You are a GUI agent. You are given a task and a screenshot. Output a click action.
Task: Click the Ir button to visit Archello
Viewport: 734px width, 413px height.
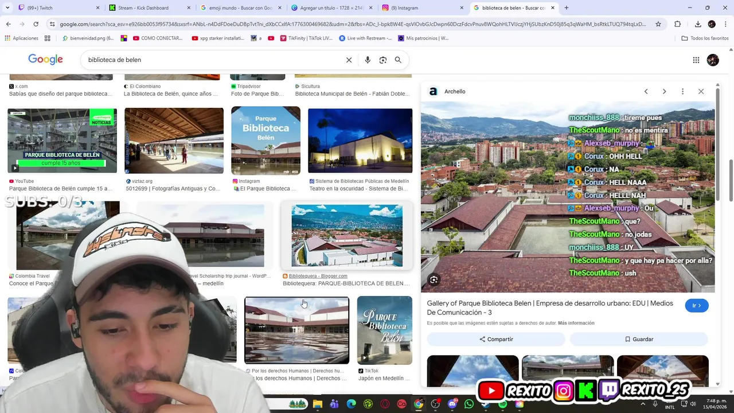(x=697, y=306)
